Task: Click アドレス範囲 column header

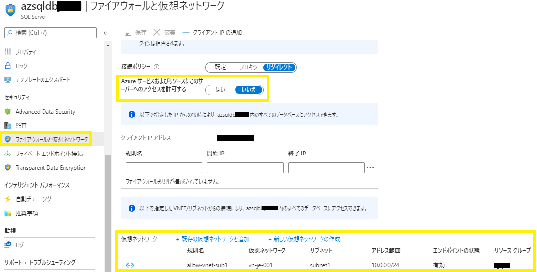Action: pyautogui.click(x=386, y=251)
